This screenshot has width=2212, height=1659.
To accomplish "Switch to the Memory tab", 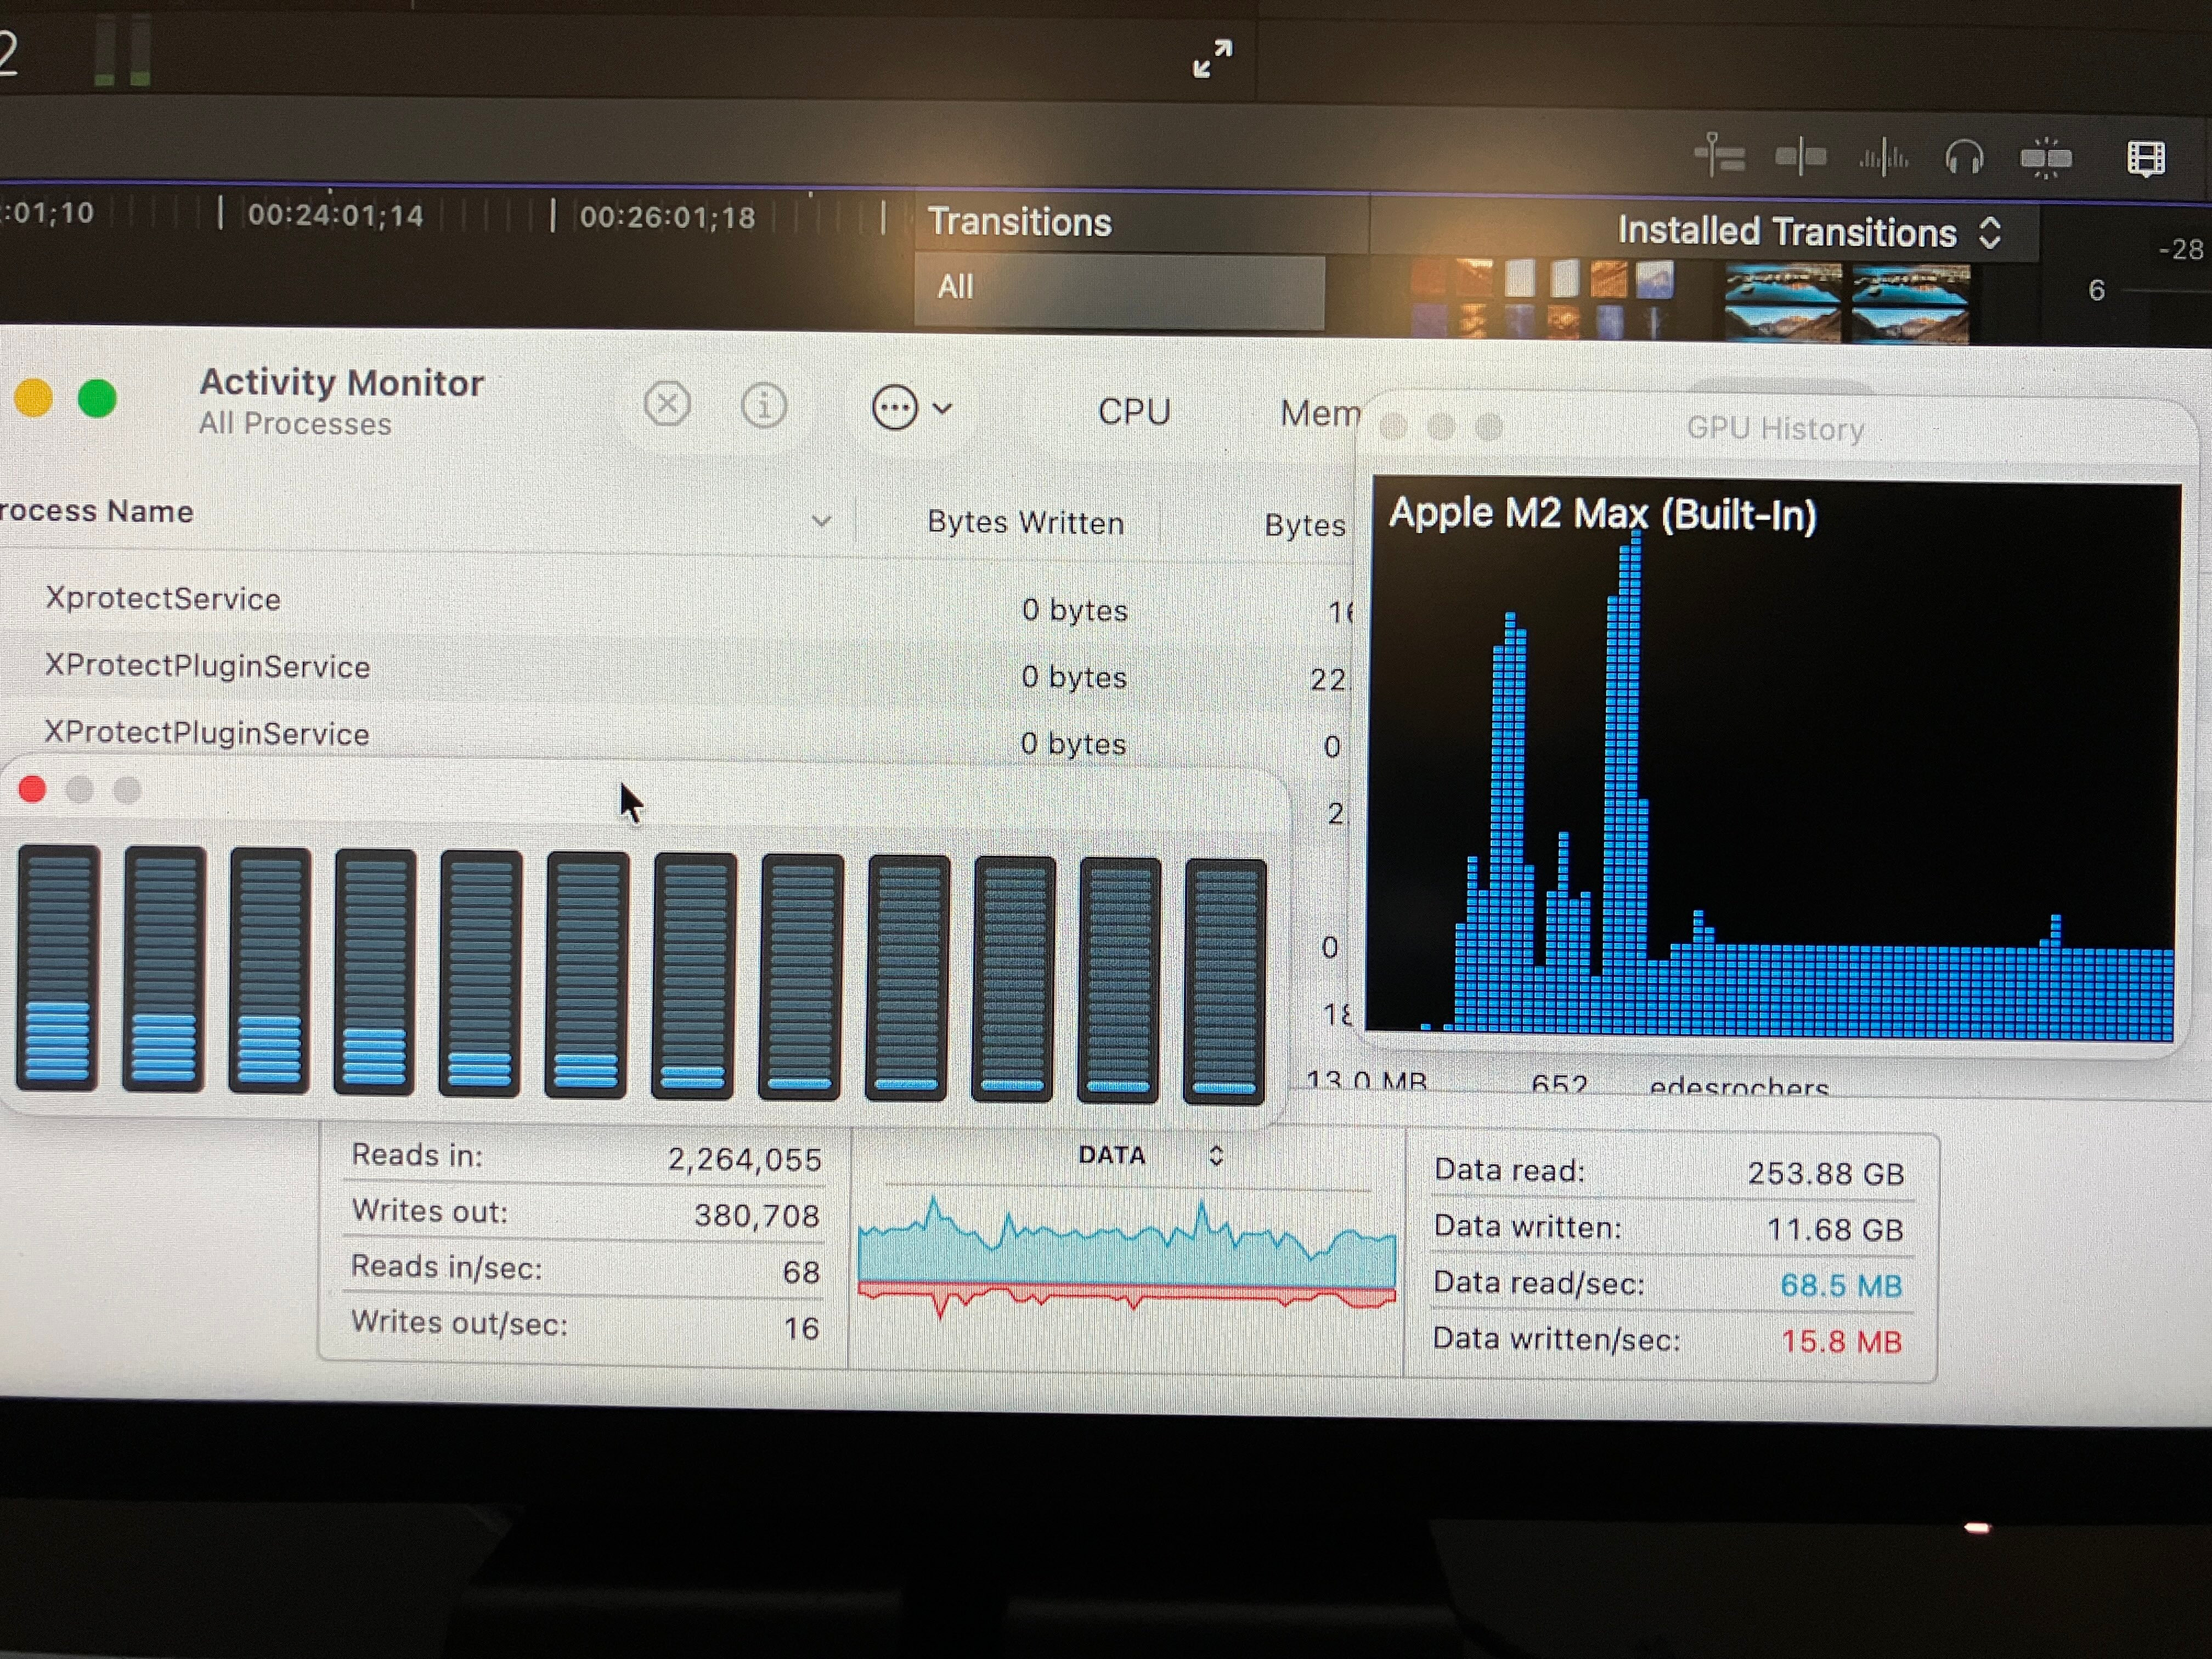I will click(x=1319, y=413).
